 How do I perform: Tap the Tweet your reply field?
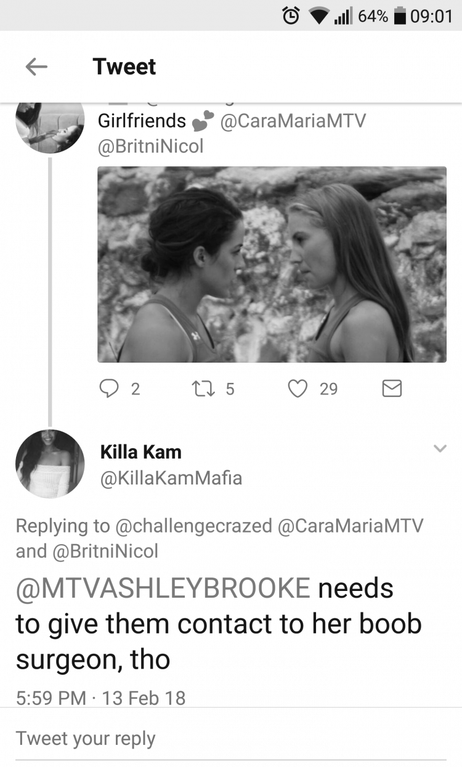[x=231, y=738]
